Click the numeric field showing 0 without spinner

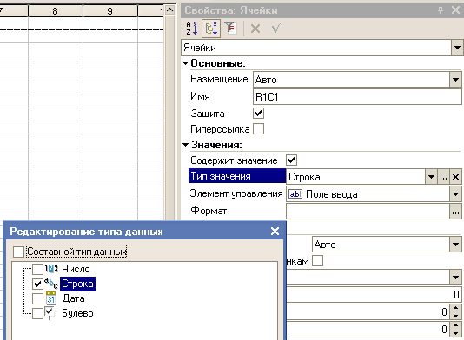pos(374,295)
